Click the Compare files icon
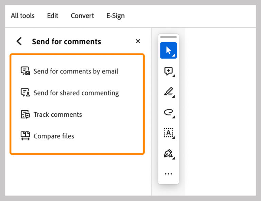The height and width of the screenshot is (201, 261). pyautogui.click(x=25, y=136)
